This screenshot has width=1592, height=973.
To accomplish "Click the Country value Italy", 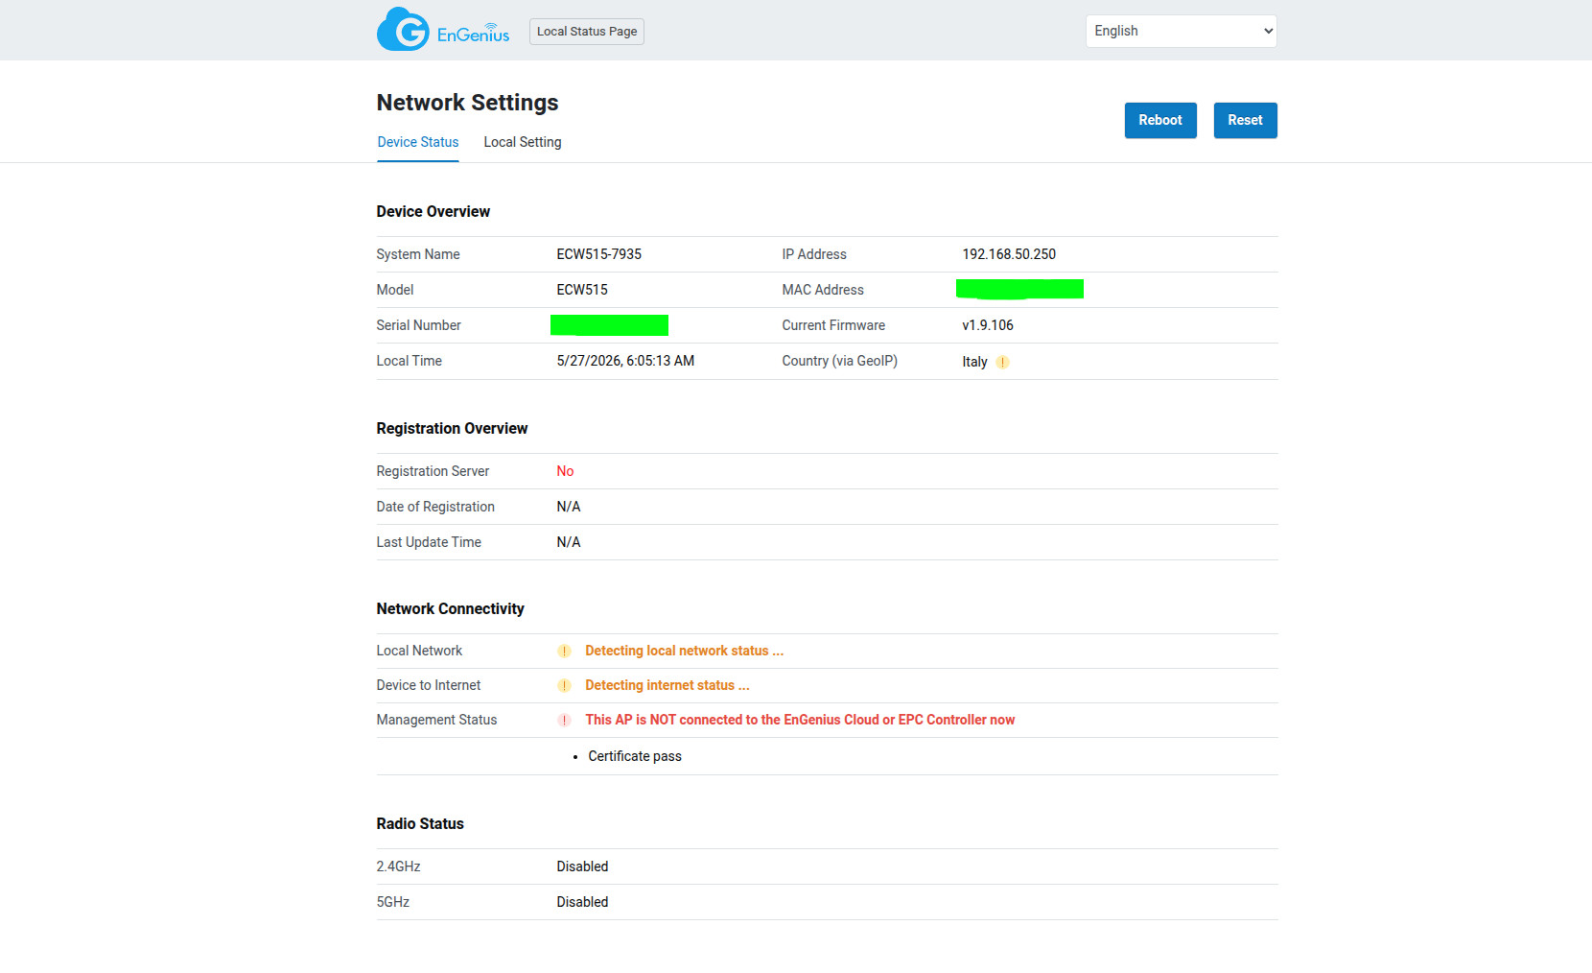I will click(x=974, y=362).
